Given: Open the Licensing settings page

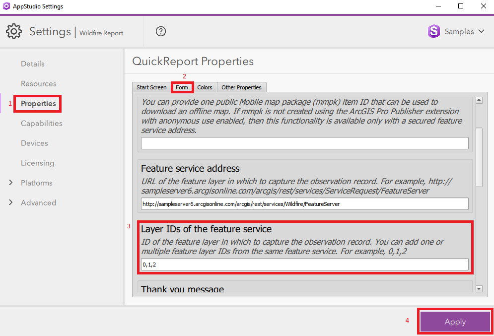Looking at the screenshot, I should tap(38, 163).
